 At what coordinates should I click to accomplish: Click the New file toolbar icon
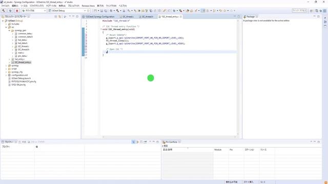pos(95,10)
